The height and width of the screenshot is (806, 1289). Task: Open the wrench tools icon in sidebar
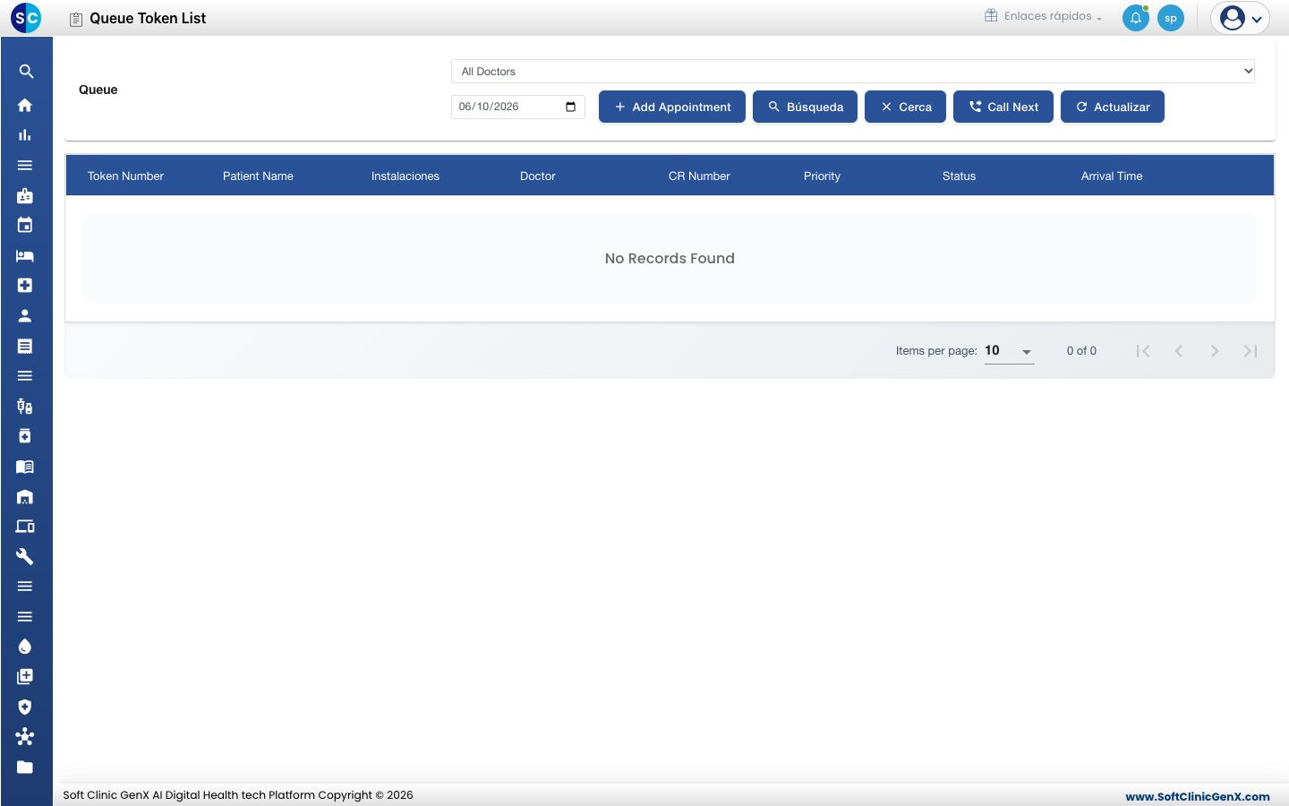[25, 556]
